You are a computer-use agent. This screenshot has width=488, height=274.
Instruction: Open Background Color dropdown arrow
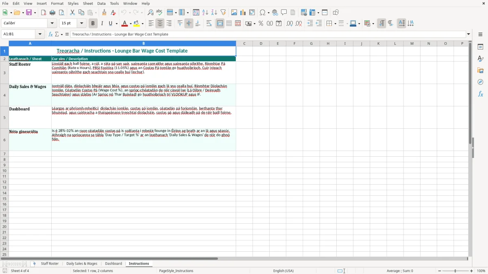pyautogui.click(x=143, y=24)
